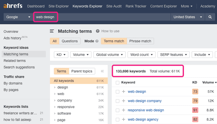The height and width of the screenshot is (124, 217).
Task: Open the Volume filter dropdown
Action: click(81, 55)
